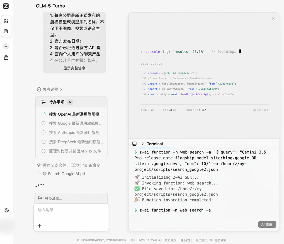Image resolution: width=284 pixels, height=244 pixels.
Task: Click the flag icon next to 待办事项
Action: coord(43,102)
